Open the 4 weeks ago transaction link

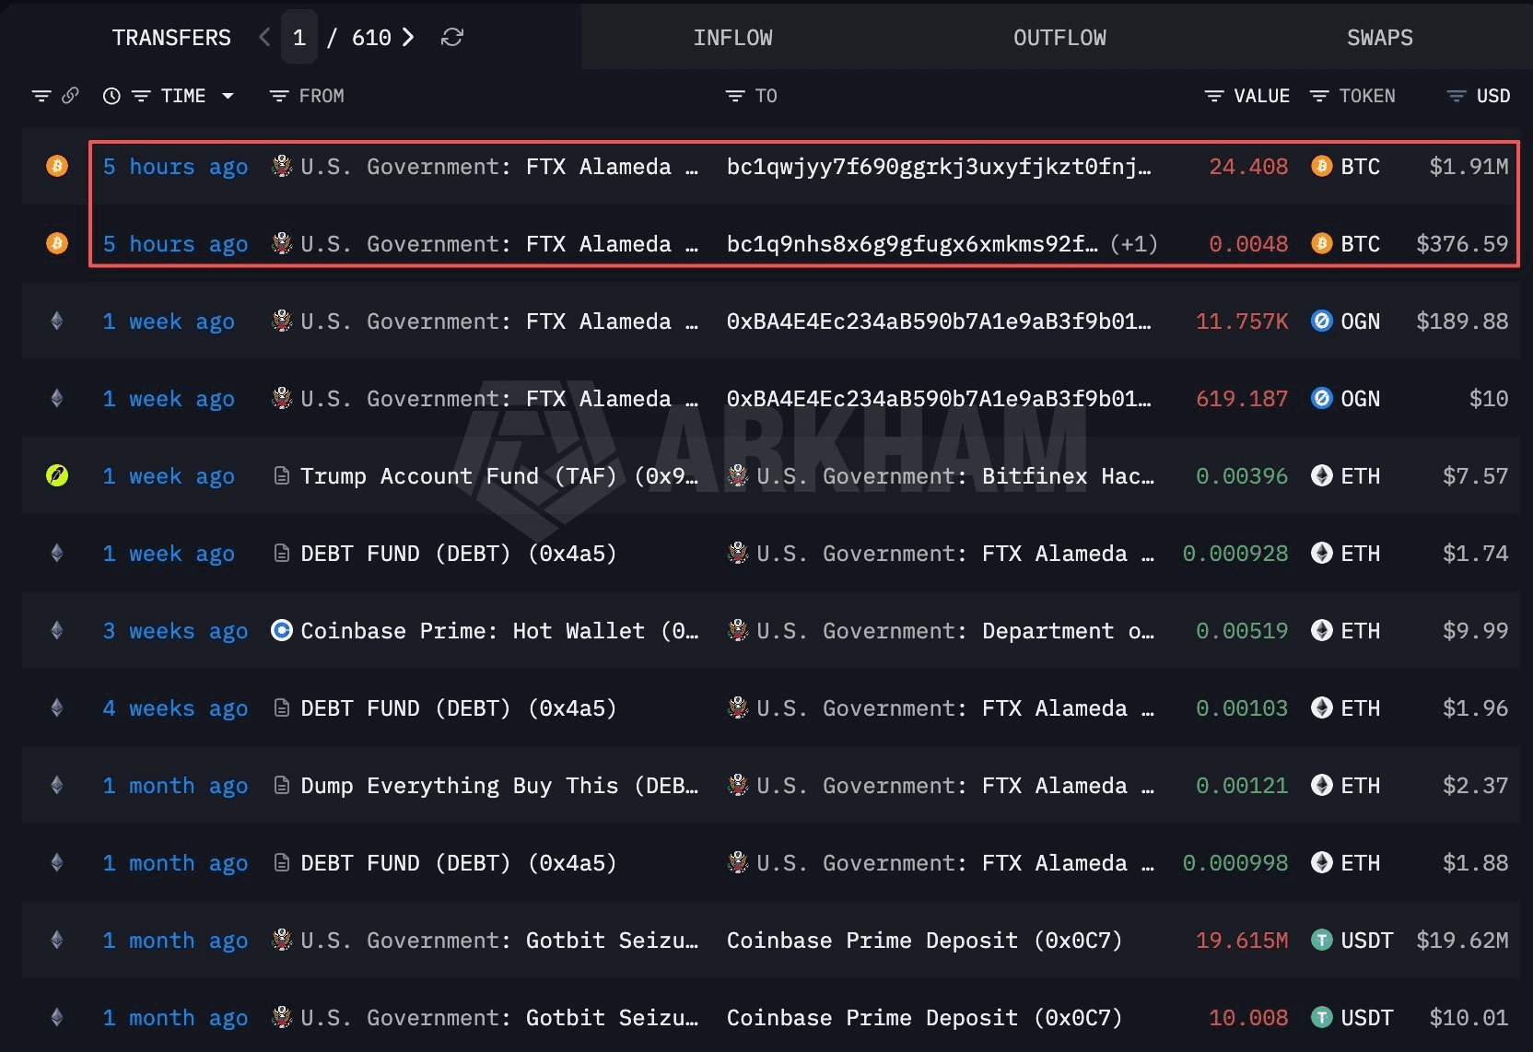[175, 708]
